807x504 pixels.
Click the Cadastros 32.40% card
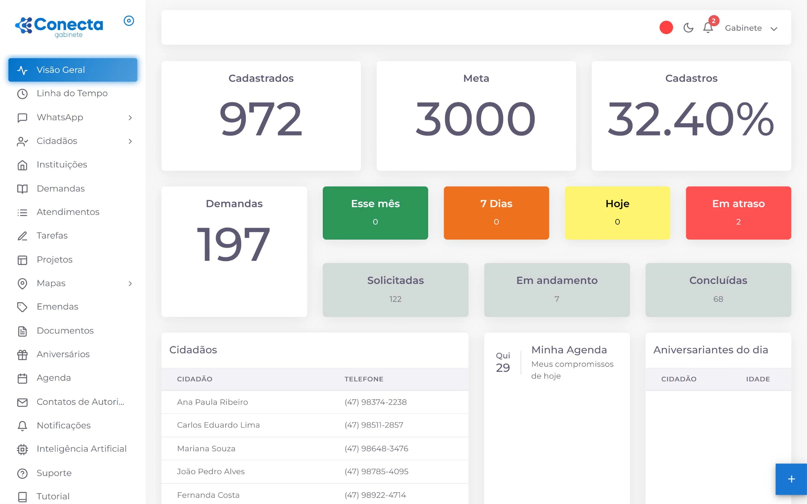point(691,116)
